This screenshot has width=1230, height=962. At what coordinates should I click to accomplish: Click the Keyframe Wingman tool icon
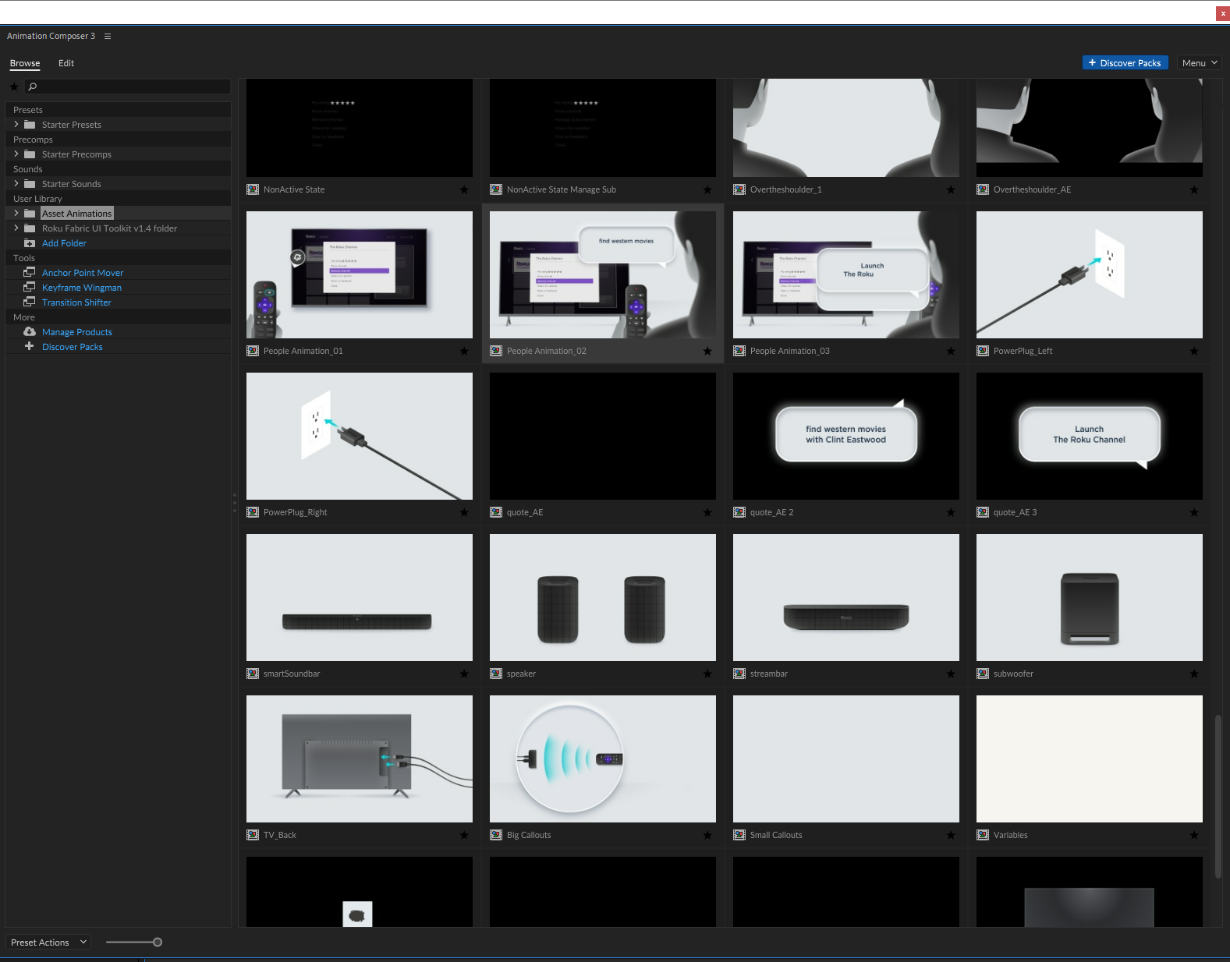tap(30, 287)
